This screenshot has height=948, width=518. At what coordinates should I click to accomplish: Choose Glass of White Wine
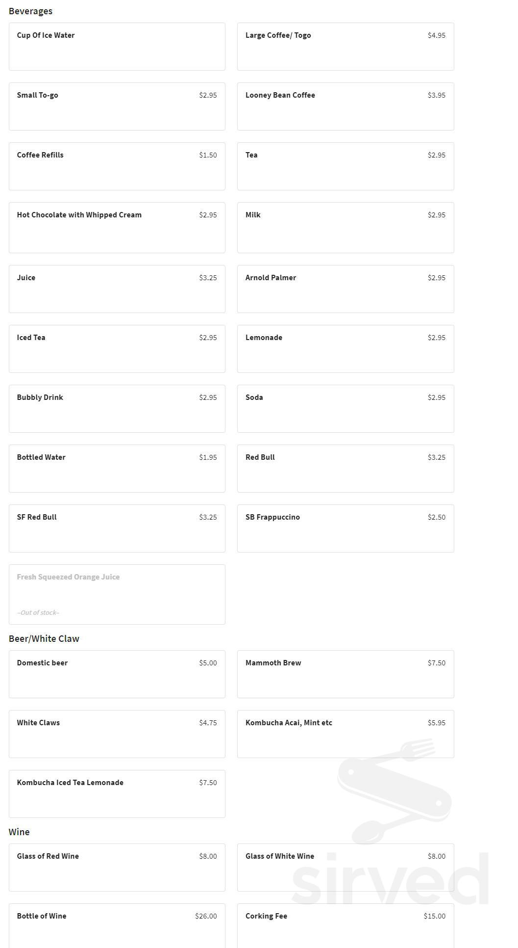pos(345,868)
